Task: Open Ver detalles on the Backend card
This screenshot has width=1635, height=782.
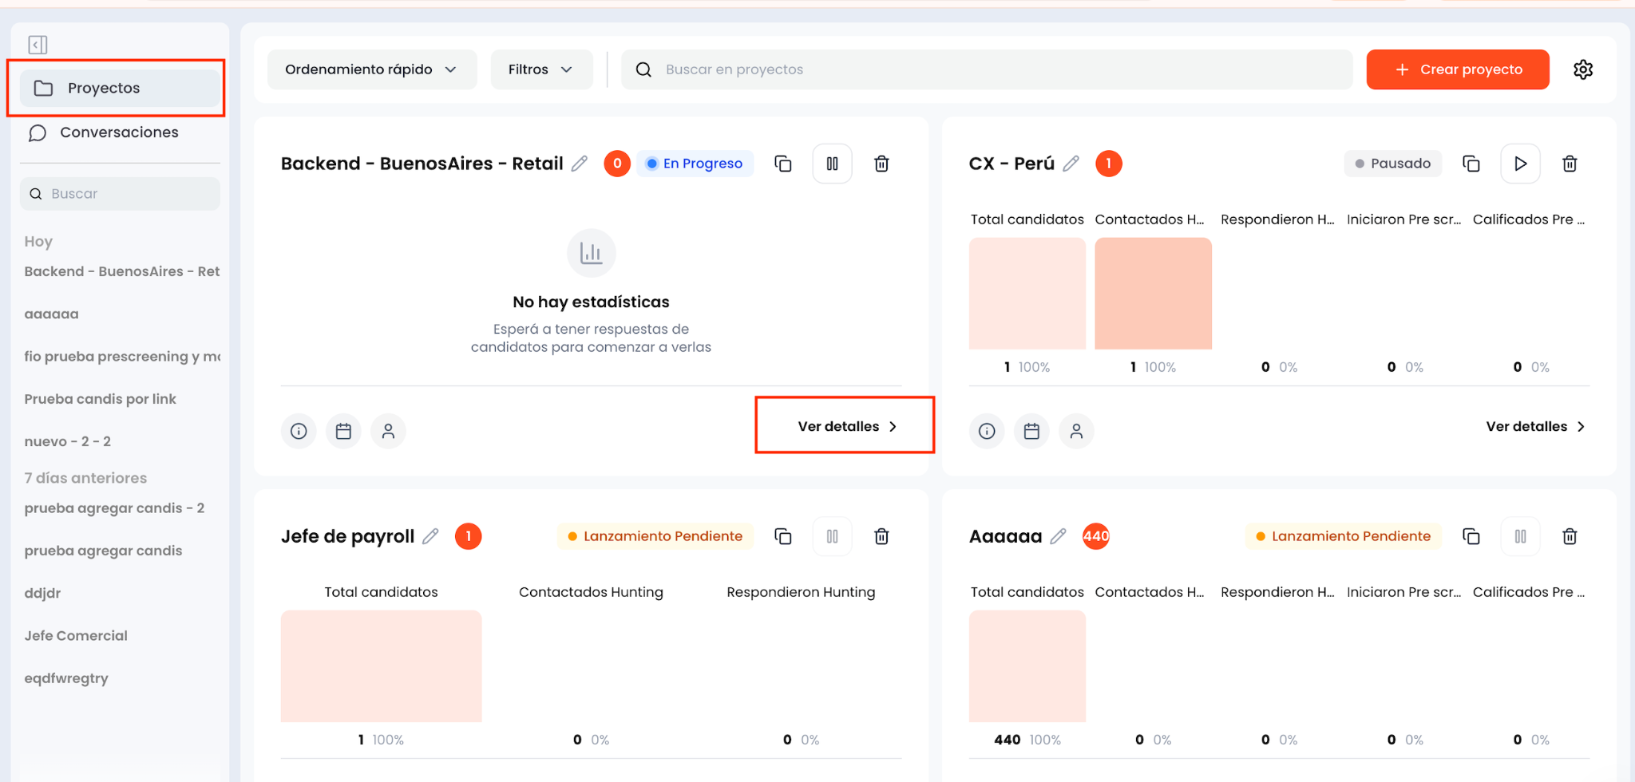Action: coord(847,427)
